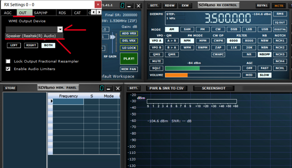The height and width of the screenshot is (168, 292).
Task: Open the CAT settings tab
Action: (77, 13)
